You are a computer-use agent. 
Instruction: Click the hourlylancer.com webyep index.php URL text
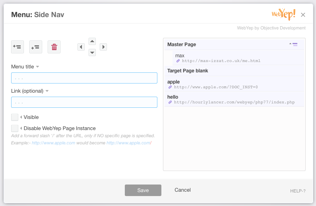click(235, 102)
